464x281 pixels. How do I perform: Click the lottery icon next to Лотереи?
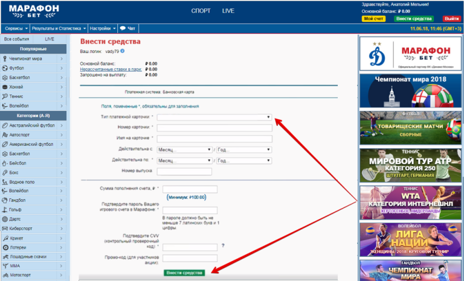[x=5, y=247]
